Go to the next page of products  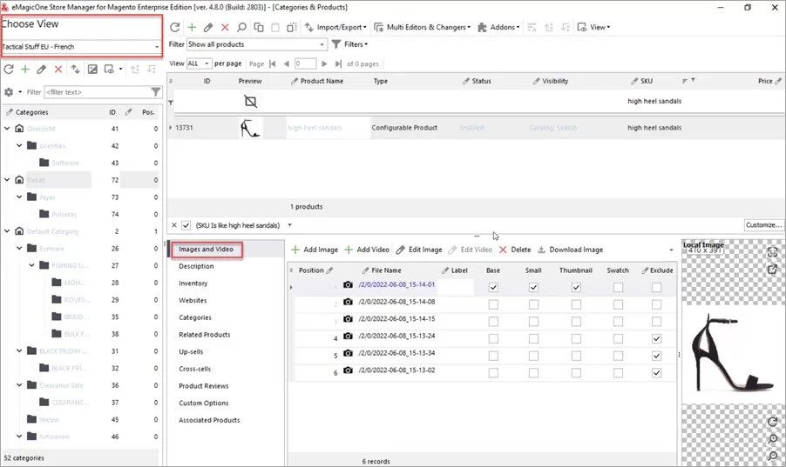[324, 63]
